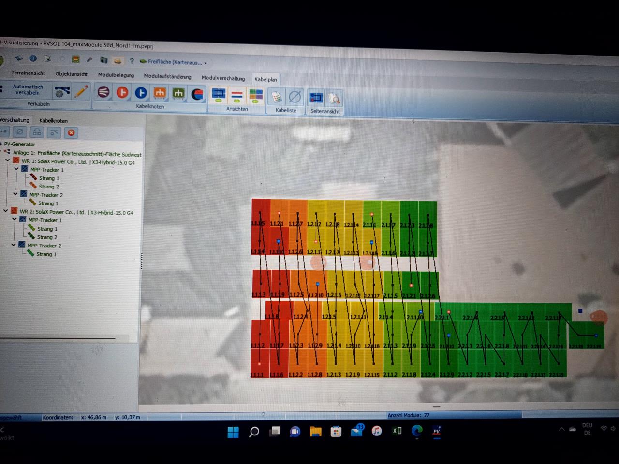The image size is (619, 464).
Task: Toggle the blue module layout view in Ansichten
Action: tap(219, 95)
